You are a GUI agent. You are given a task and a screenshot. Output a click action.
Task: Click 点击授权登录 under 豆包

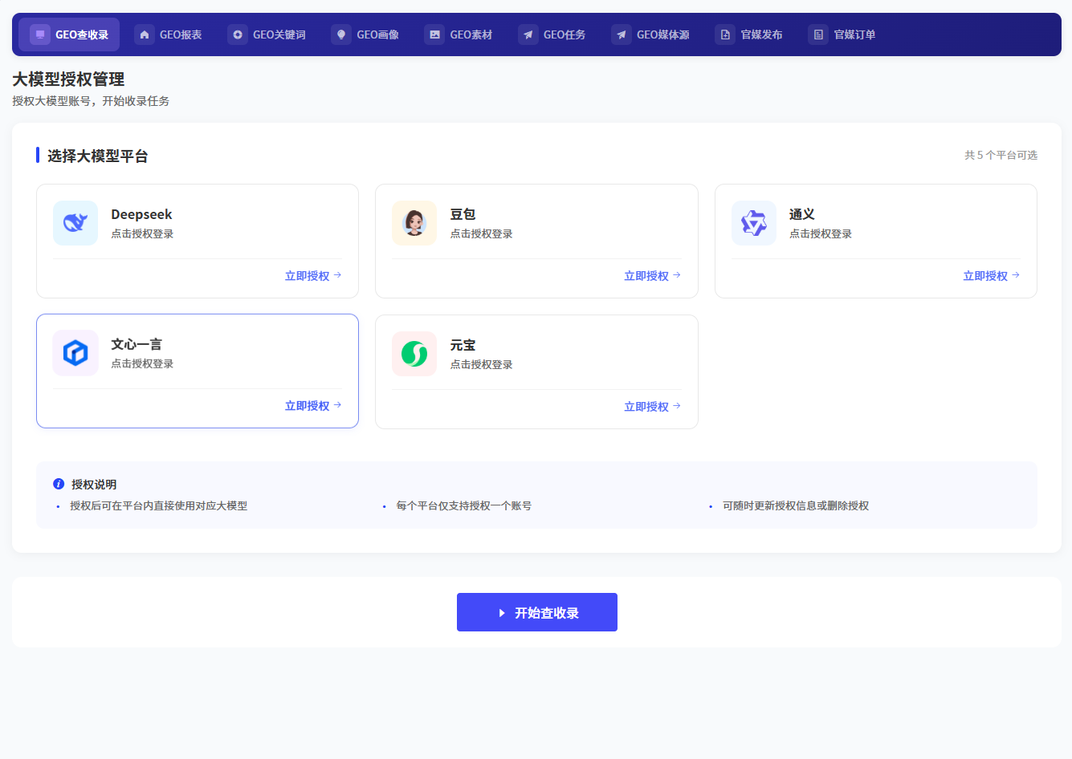coord(481,234)
